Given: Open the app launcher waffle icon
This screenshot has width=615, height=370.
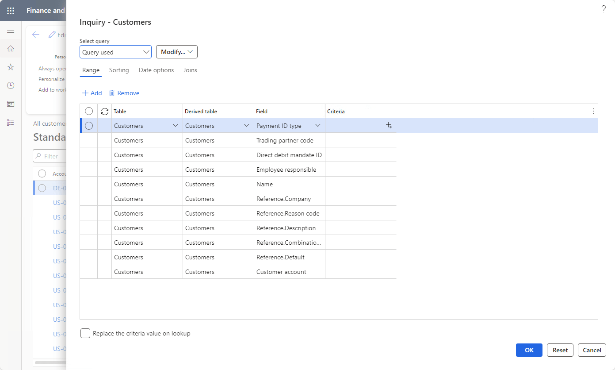Looking at the screenshot, I should (11, 11).
